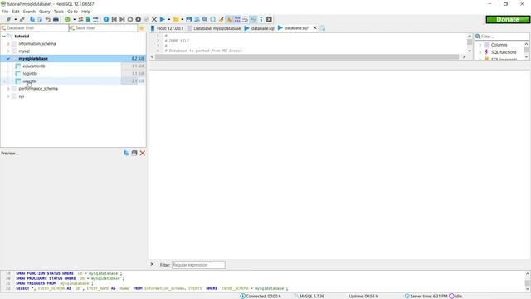Click the Undo arrow icon

click(x=48, y=20)
